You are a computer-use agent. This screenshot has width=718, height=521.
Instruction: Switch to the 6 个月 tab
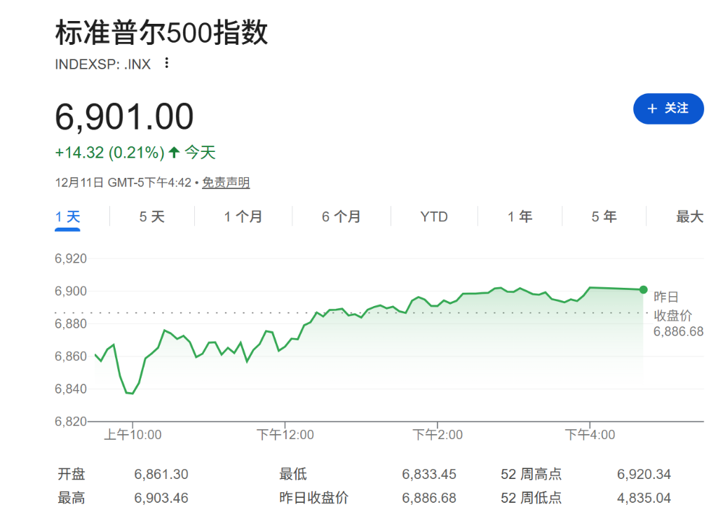click(341, 216)
